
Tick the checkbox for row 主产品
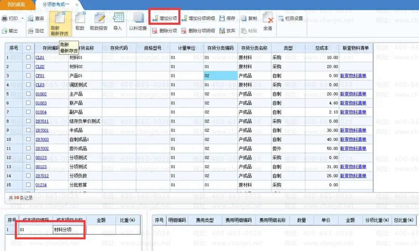click(29, 94)
